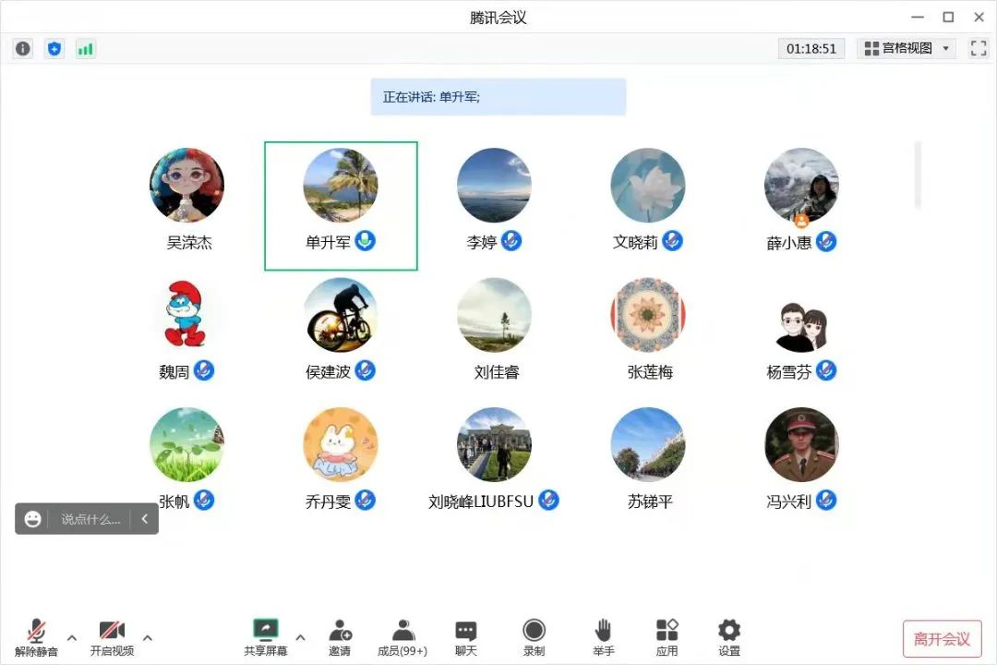Viewport: 997px width, 665px height.
Task: Click the Share Screen 共享屏幕 button
Action: 266,636
